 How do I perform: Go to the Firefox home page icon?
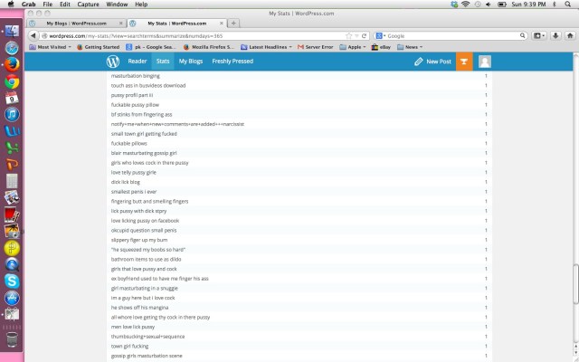(x=570, y=36)
